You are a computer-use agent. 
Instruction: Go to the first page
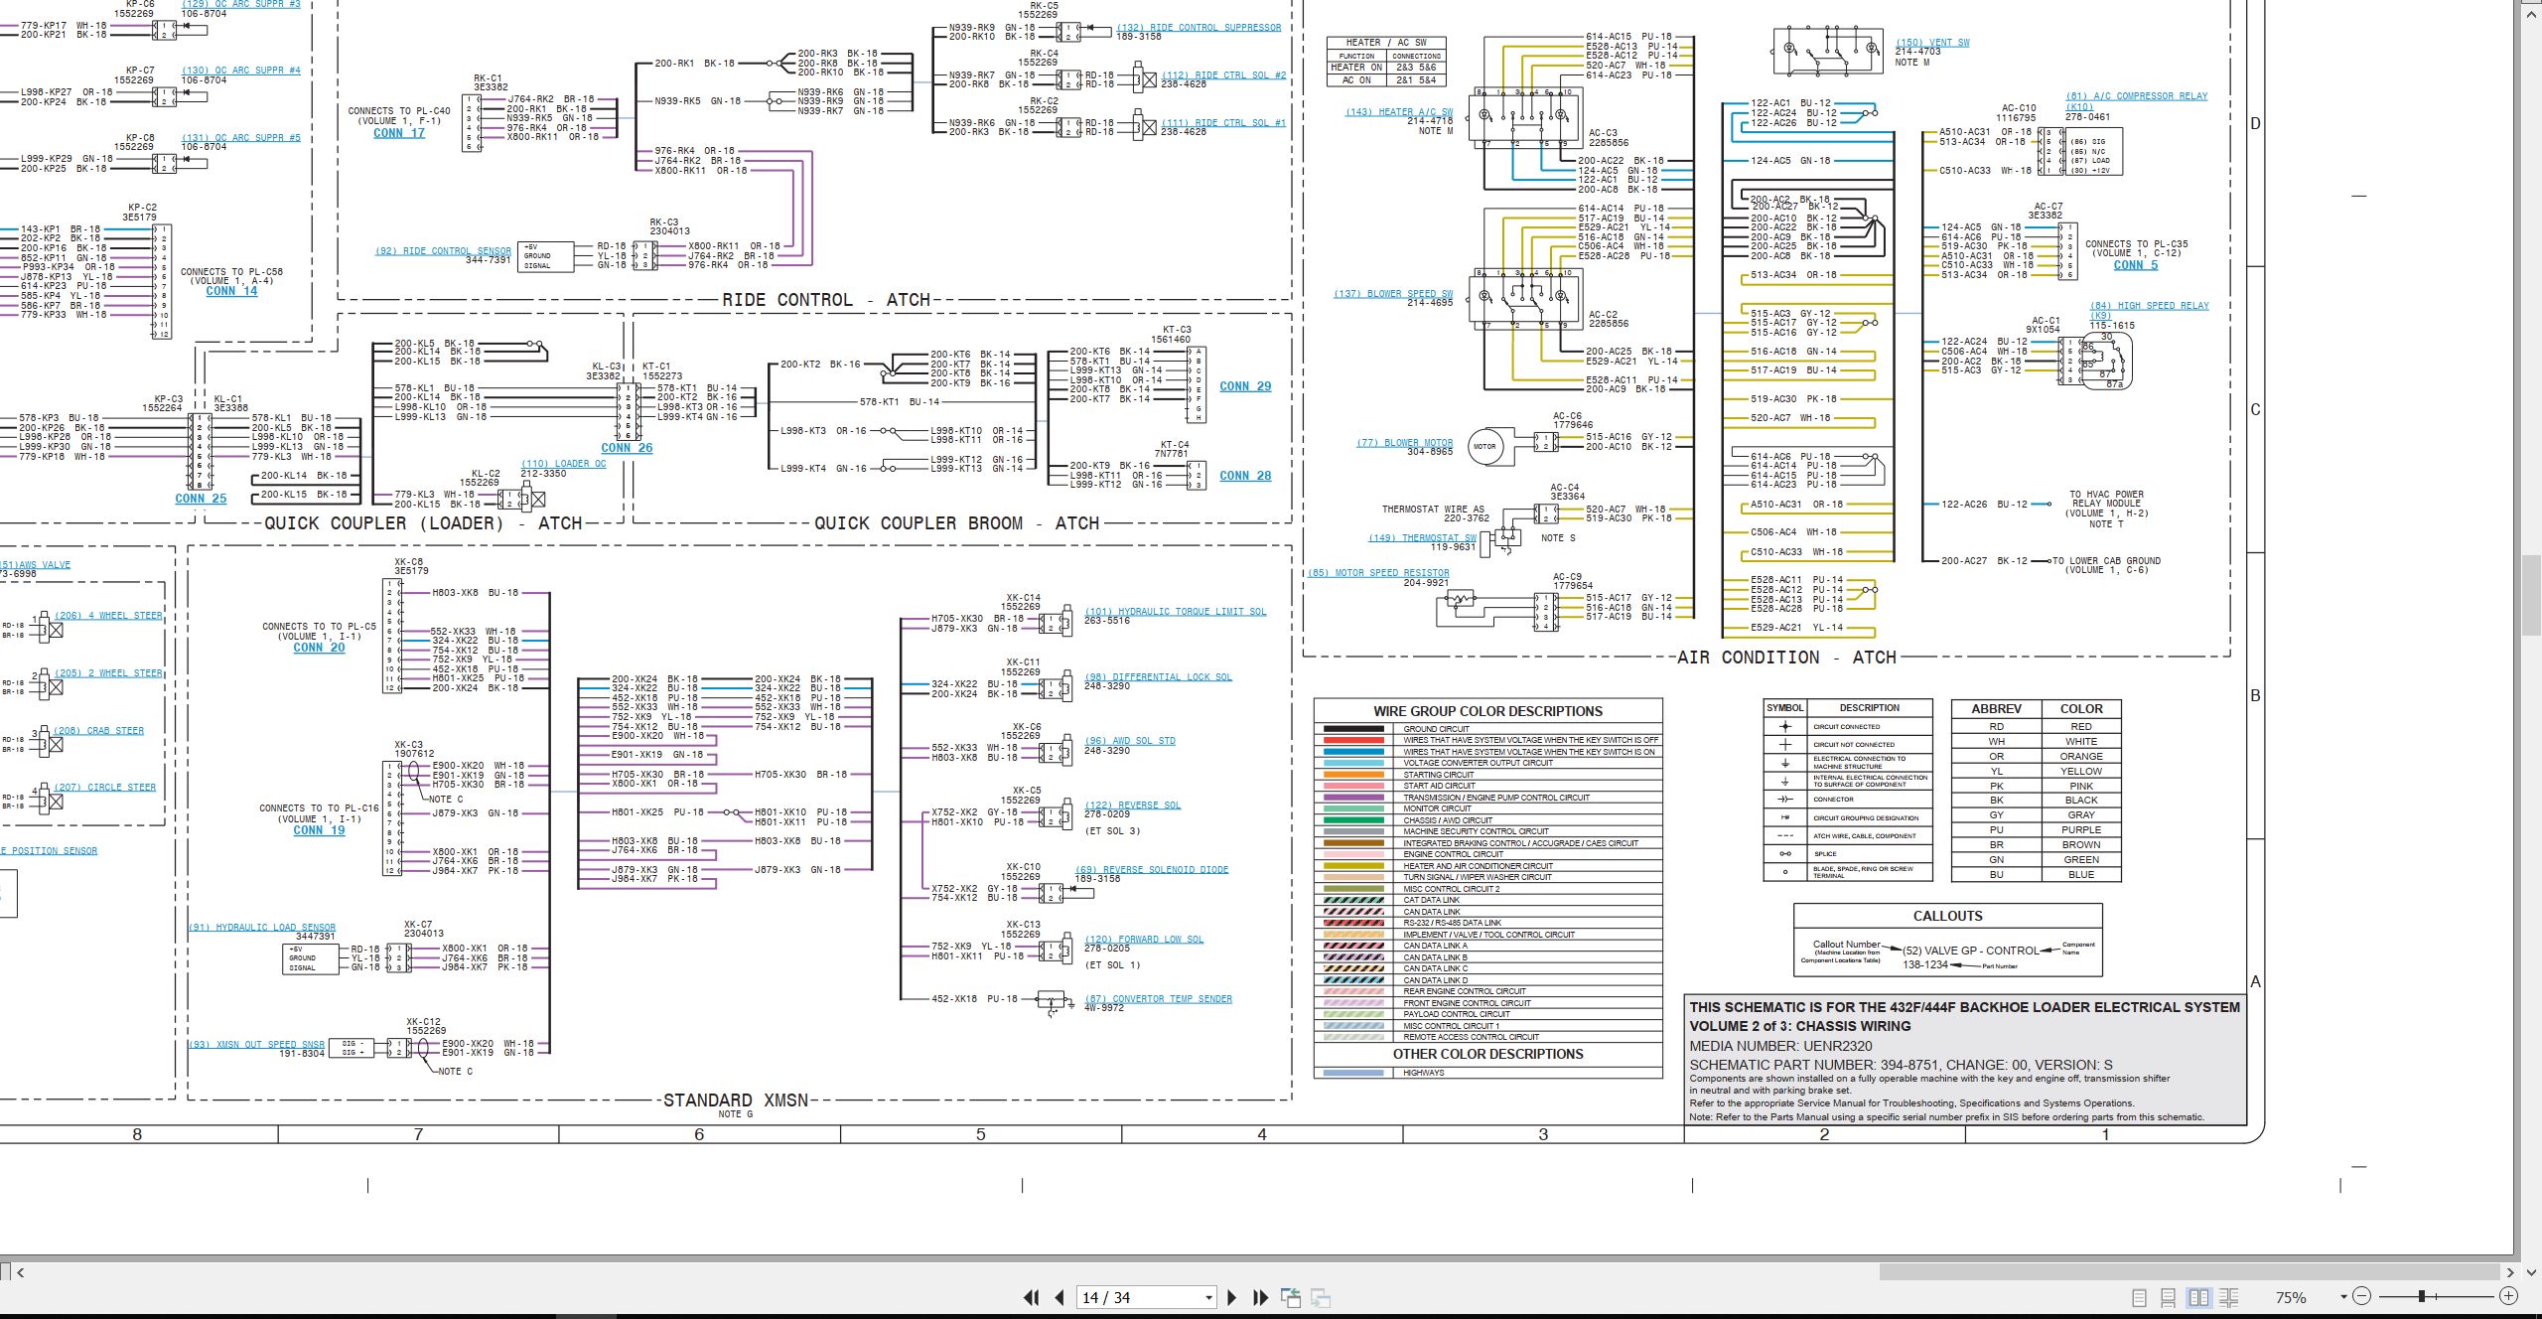click(1032, 1297)
